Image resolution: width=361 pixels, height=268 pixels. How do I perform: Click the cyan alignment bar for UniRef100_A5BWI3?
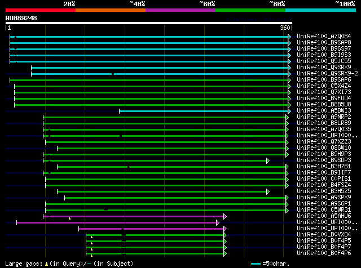[x=204, y=111]
